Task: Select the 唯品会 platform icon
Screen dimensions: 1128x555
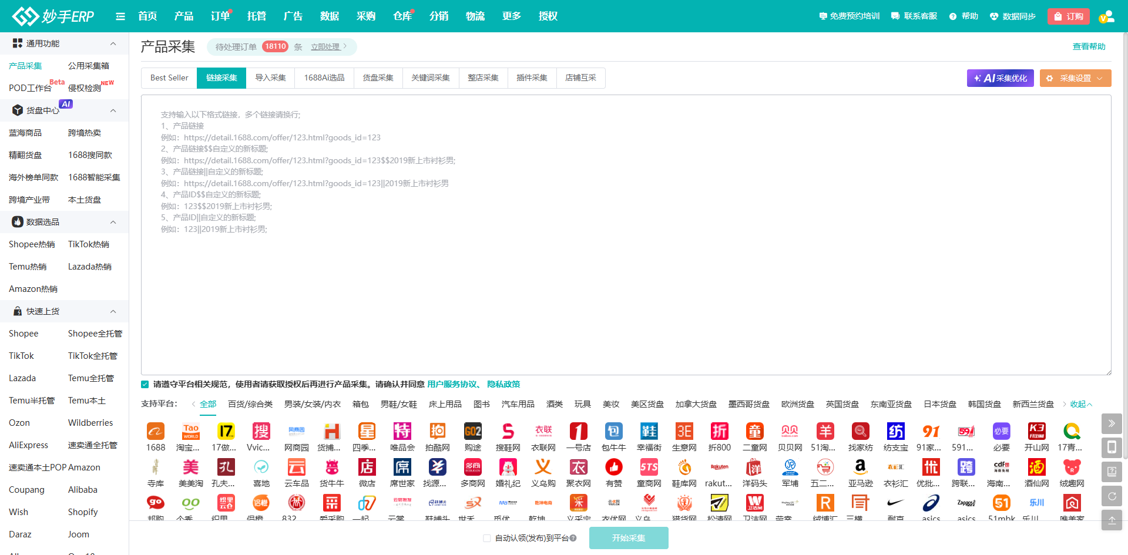Action: coord(402,432)
